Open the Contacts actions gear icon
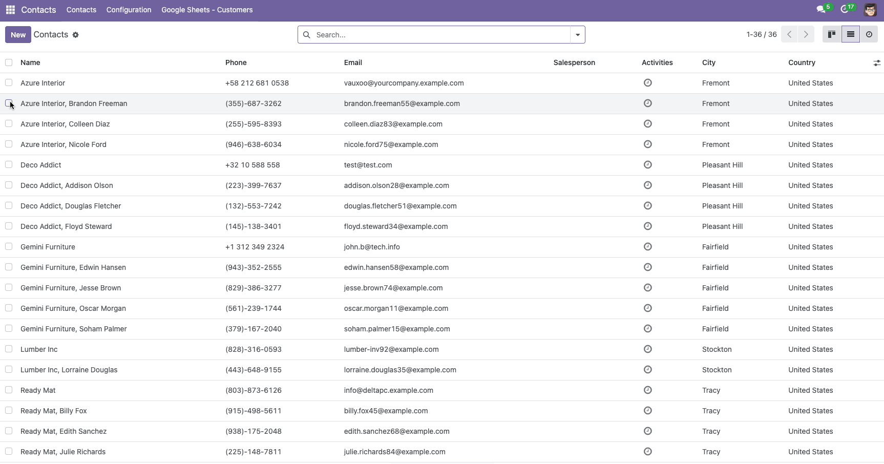The width and height of the screenshot is (884, 464). point(75,35)
